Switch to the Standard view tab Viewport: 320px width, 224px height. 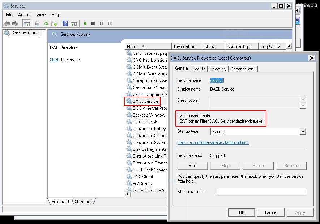coord(83,202)
